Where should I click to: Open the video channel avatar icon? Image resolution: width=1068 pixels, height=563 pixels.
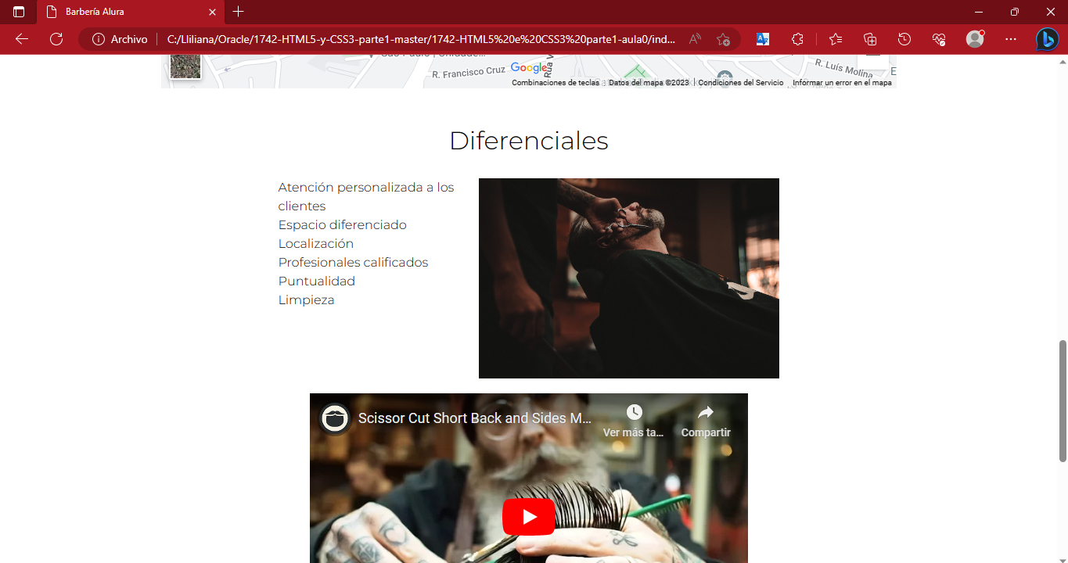(x=335, y=418)
